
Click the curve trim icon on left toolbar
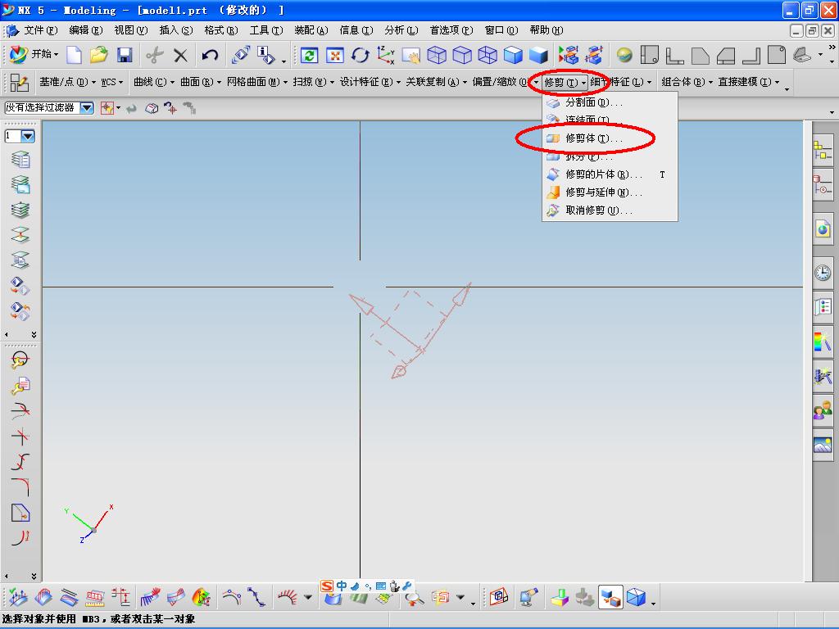[x=20, y=411]
